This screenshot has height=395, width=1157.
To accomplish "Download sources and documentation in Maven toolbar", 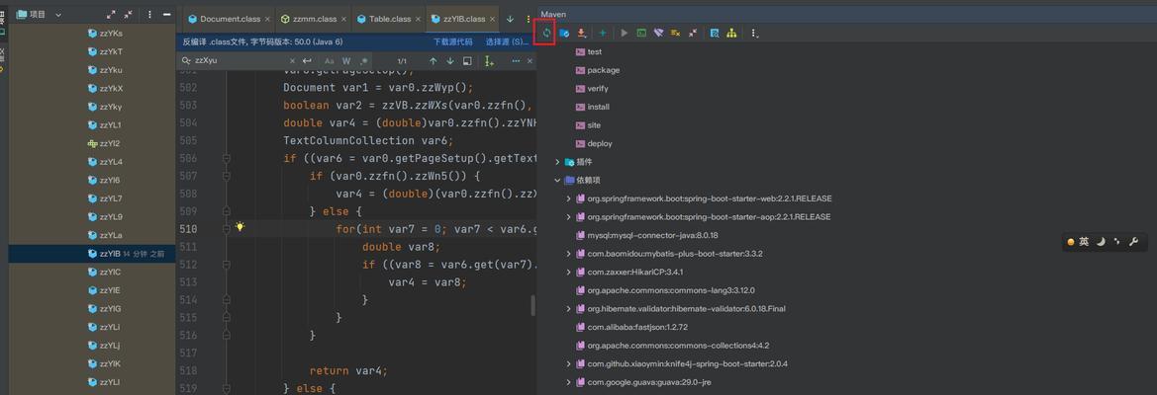I will pos(581,34).
